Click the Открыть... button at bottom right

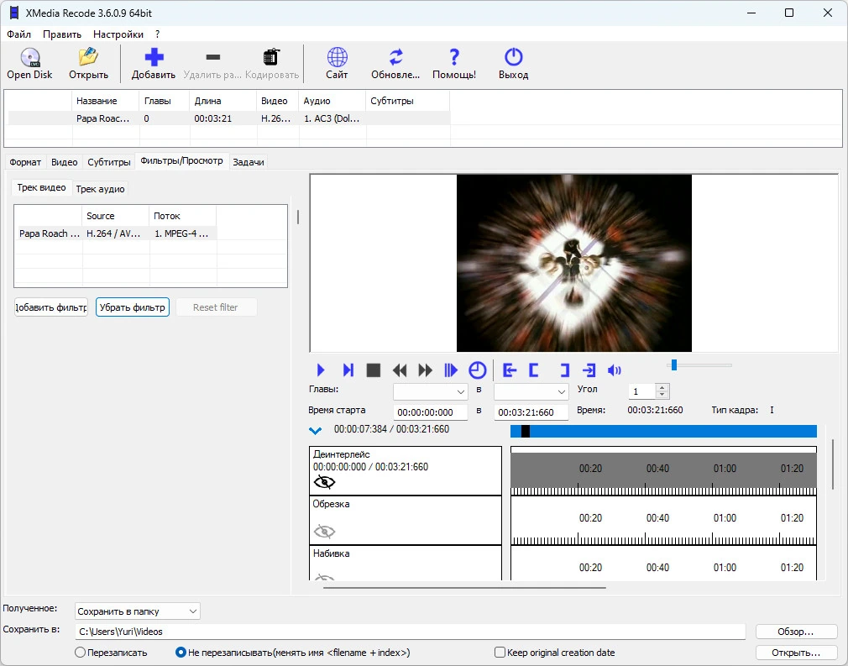point(796,653)
